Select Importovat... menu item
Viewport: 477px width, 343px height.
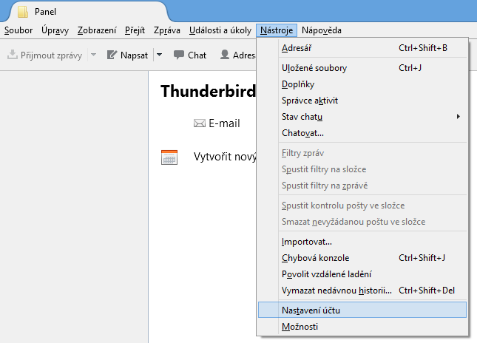[x=306, y=242]
